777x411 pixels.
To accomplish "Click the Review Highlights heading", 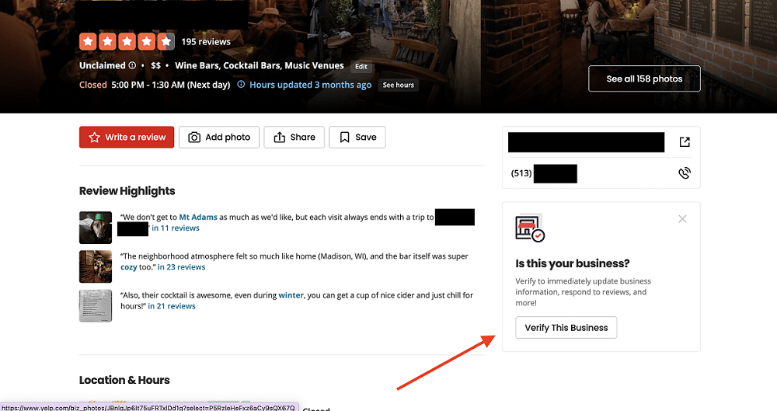I will coord(127,191).
